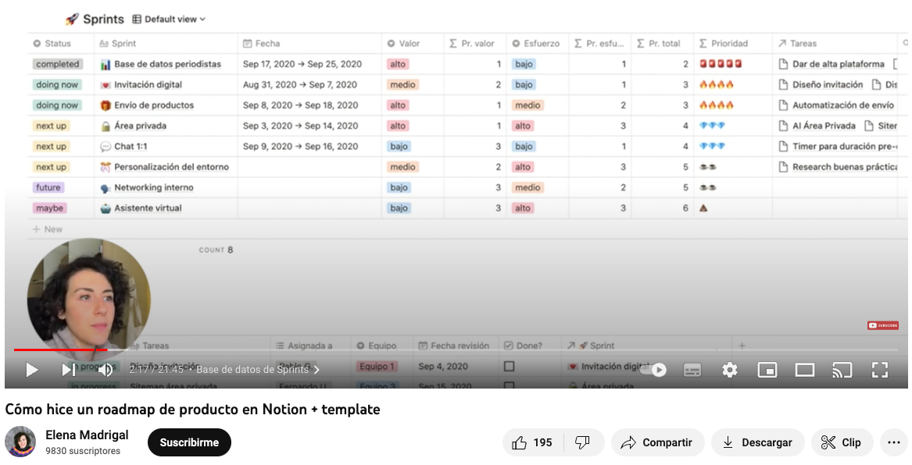Click the Descargar download button
Viewport: 912px width, 465px height.
click(x=758, y=442)
